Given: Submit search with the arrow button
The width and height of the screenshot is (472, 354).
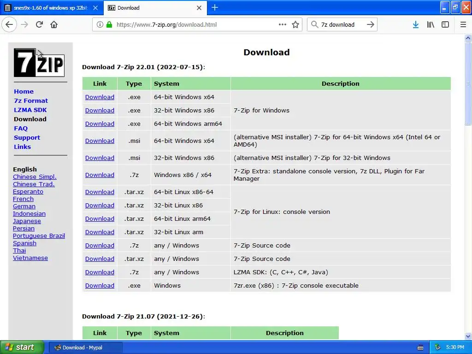Looking at the screenshot, I should (371, 25).
